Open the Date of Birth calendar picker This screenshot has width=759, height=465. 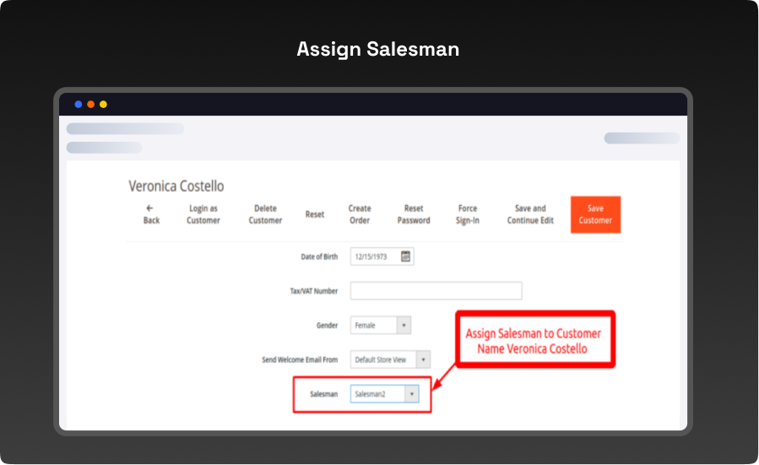405,257
